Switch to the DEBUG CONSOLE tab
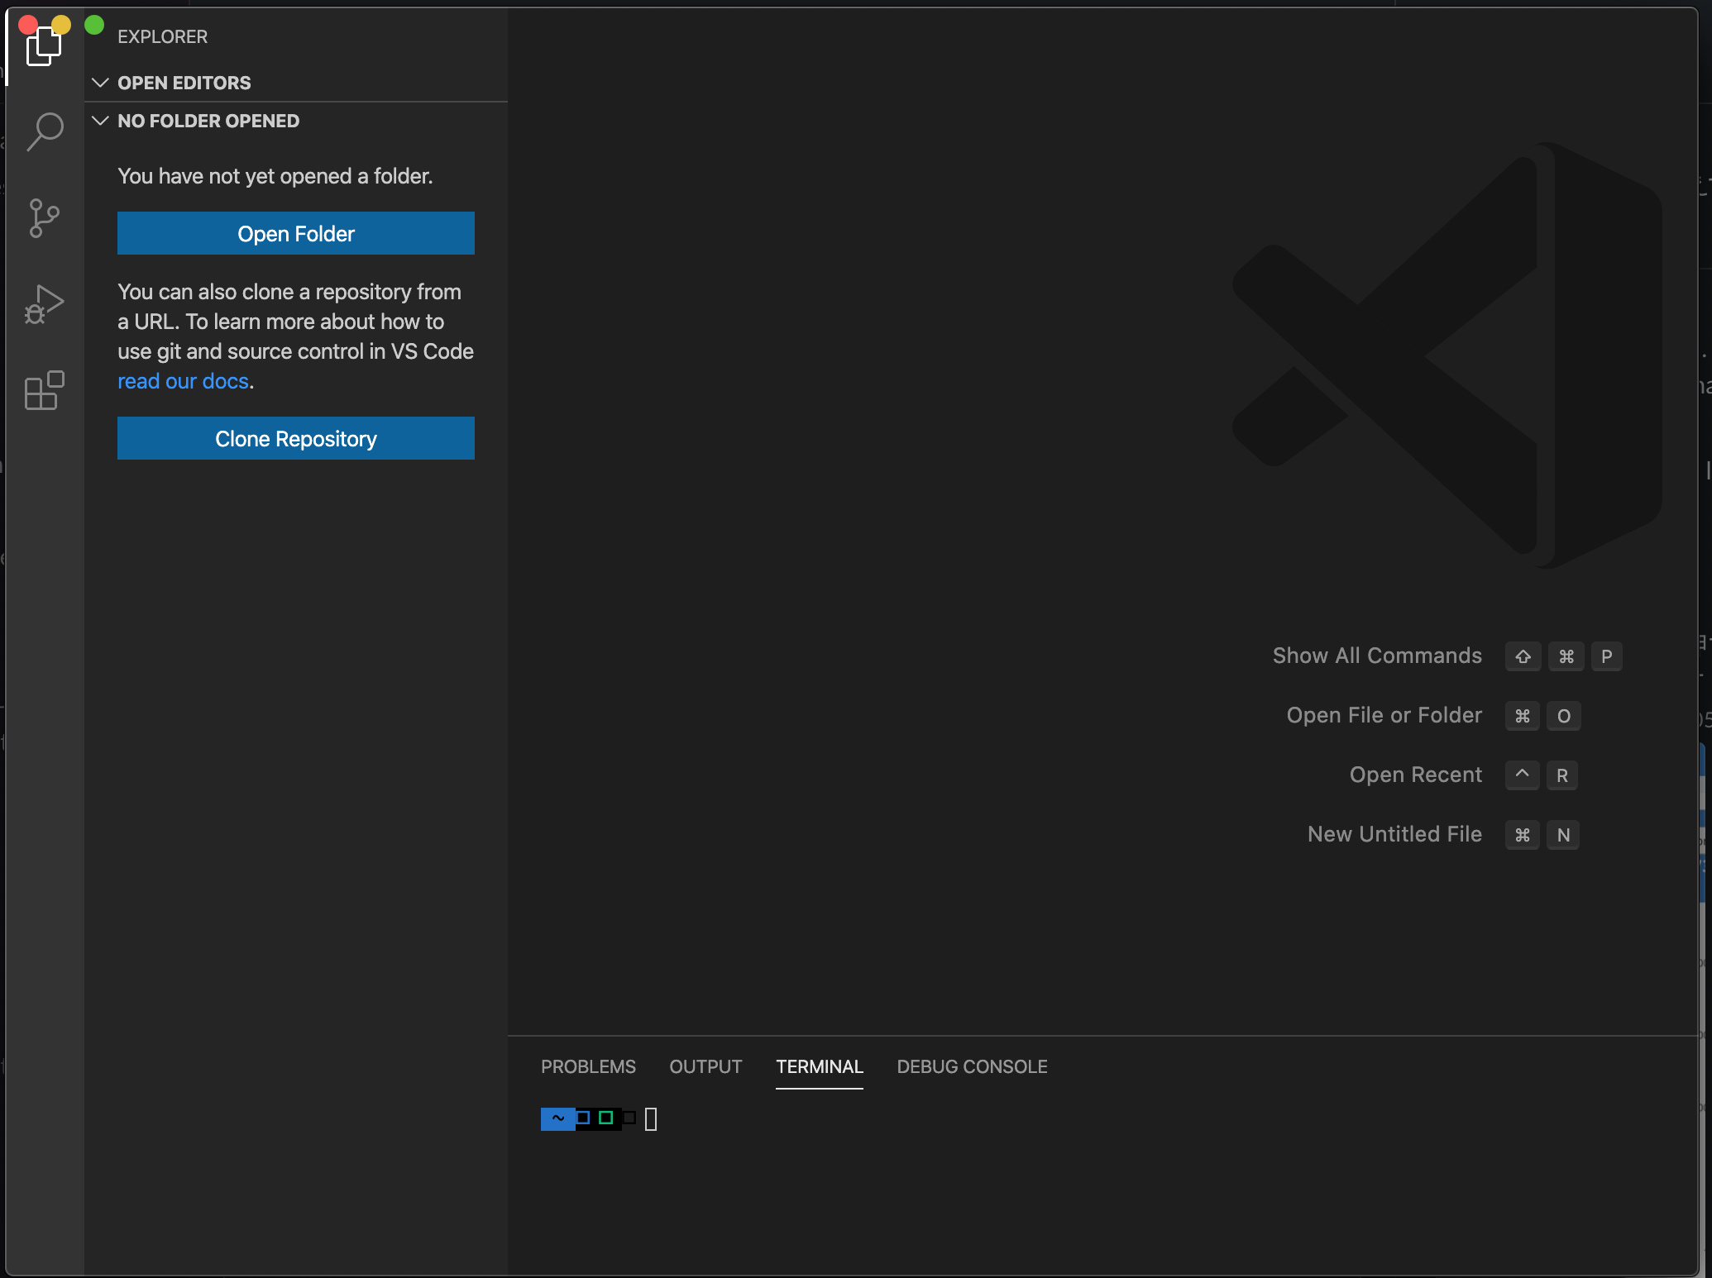Image resolution: width=1712 pixels, height=1278 pixels. 972,1066
